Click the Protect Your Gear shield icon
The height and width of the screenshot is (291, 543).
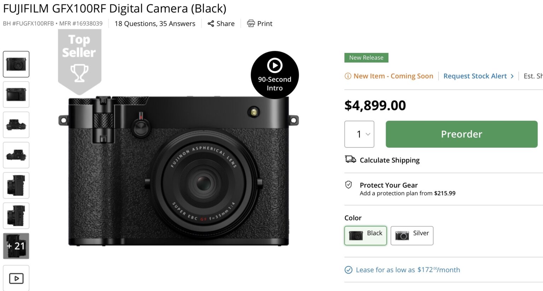pyautogui.click(x=349, y=185)
